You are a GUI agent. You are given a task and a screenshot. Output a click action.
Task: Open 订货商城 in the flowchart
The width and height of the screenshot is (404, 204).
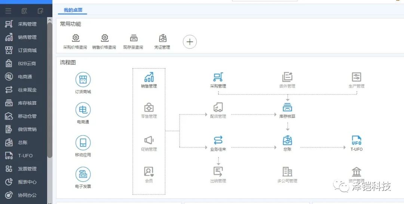[x=83, y=80]
